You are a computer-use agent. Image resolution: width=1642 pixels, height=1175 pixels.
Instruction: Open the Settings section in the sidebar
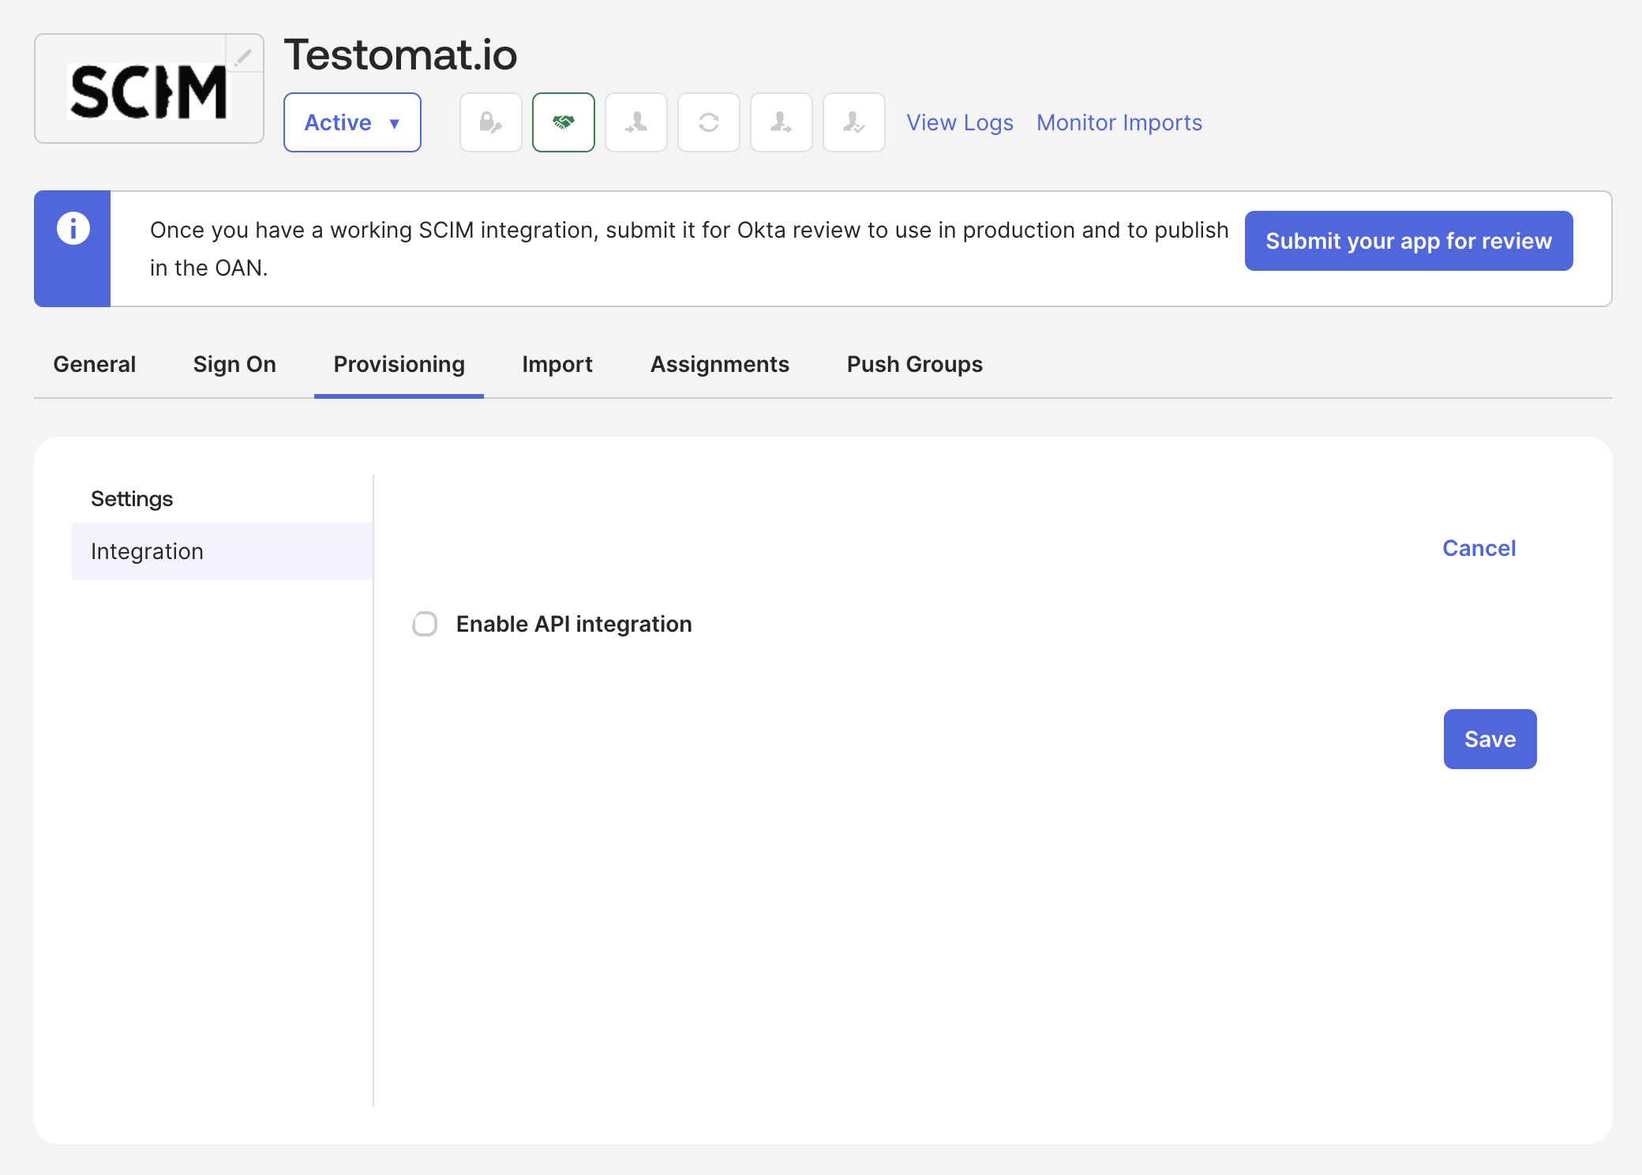pyautogui.click(x=132, y=498)
